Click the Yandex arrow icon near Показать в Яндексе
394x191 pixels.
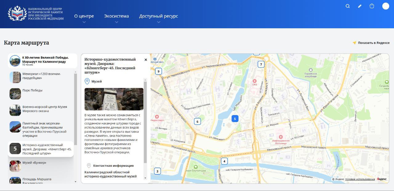pos(355,43)
